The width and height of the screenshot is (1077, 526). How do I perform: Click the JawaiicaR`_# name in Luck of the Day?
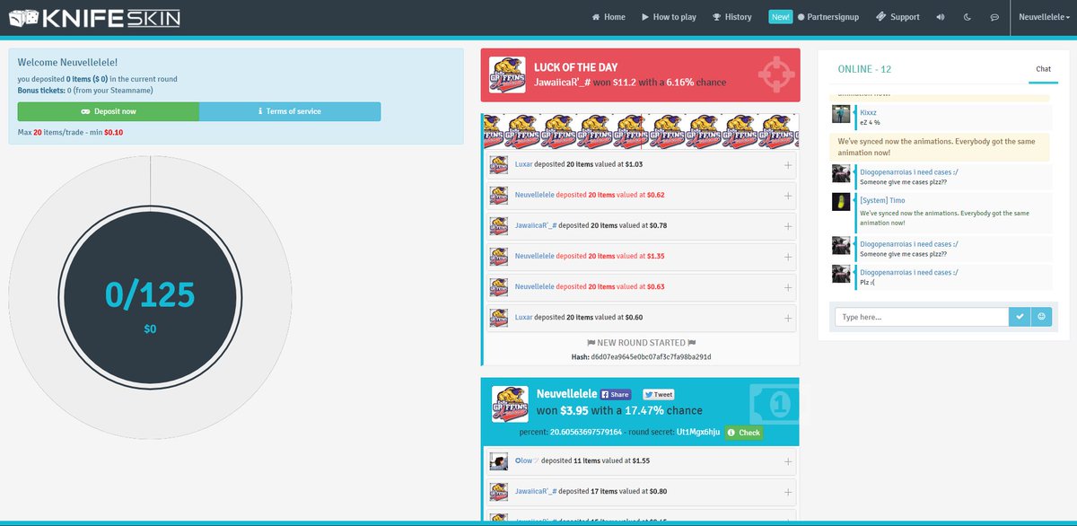click(563, 82)
